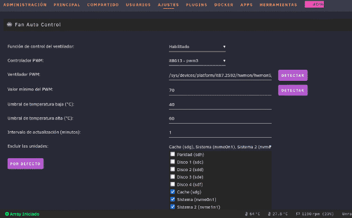
Task: Click the motherboard temperature icon showing 27.8 °C
Action: (269, 214)
